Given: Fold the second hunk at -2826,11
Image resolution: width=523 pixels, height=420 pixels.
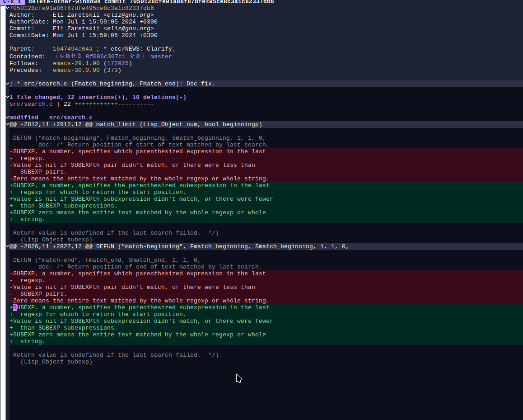Looking at the screenshot, I should (7, 246).
